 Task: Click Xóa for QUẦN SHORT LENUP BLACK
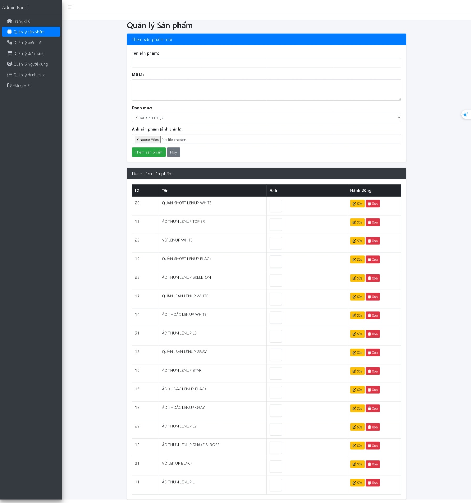(373, 260)
